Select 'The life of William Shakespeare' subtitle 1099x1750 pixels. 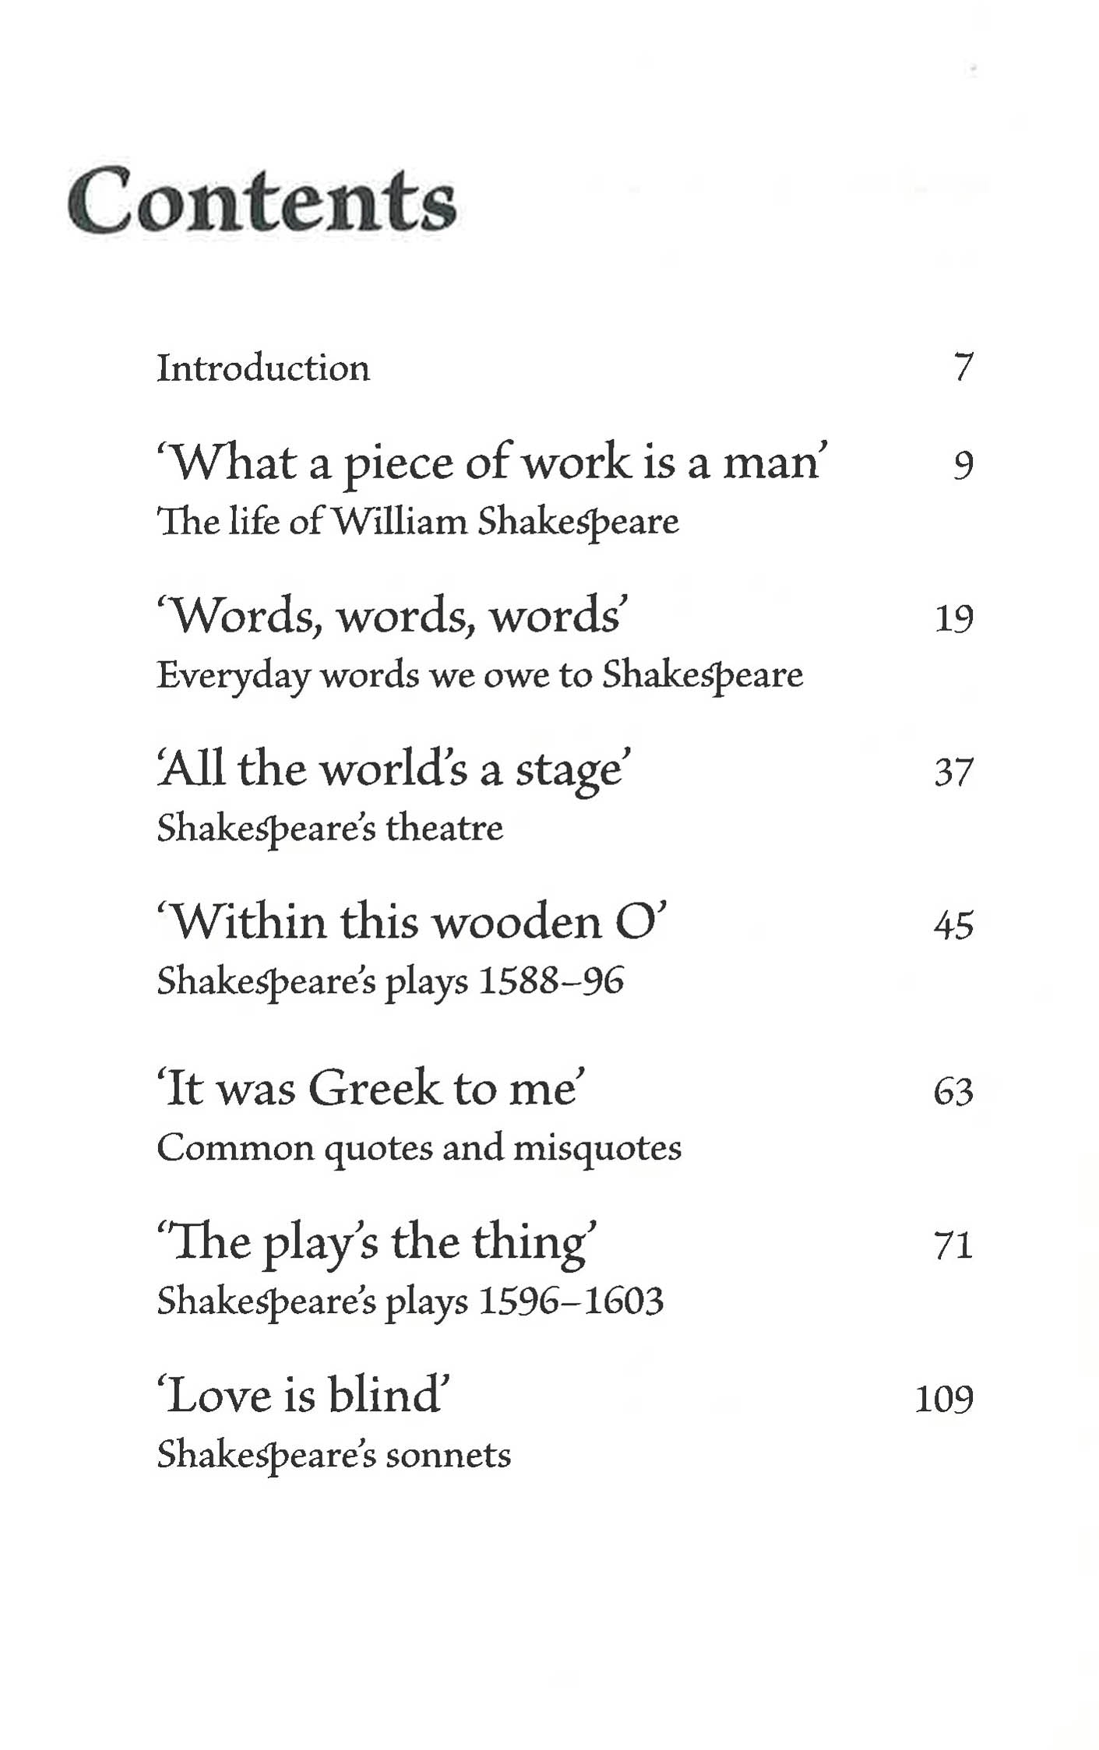tap(418, 522)
